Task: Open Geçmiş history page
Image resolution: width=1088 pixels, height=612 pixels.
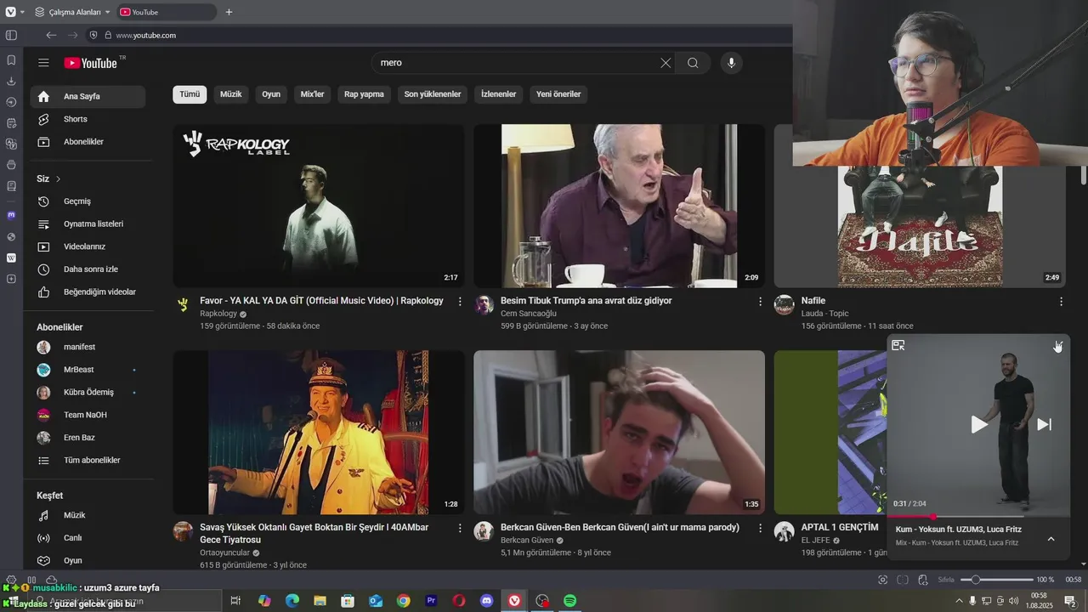Action: 88,201
